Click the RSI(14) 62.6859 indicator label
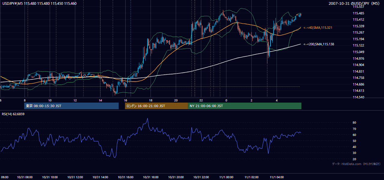The width and height of the screenshot is (384, 180). click(x=13, y=114)
